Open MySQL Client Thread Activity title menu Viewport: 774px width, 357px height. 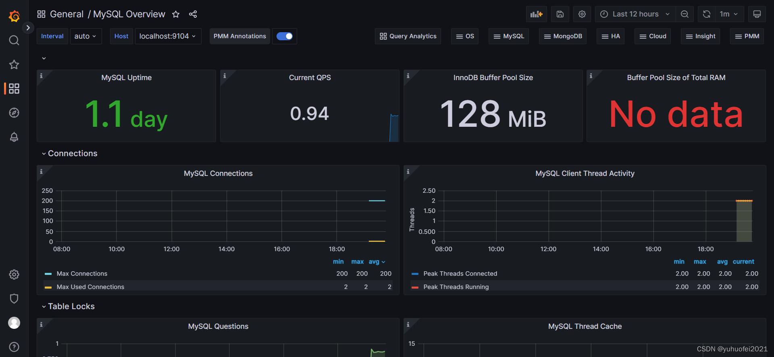point(585,173)
